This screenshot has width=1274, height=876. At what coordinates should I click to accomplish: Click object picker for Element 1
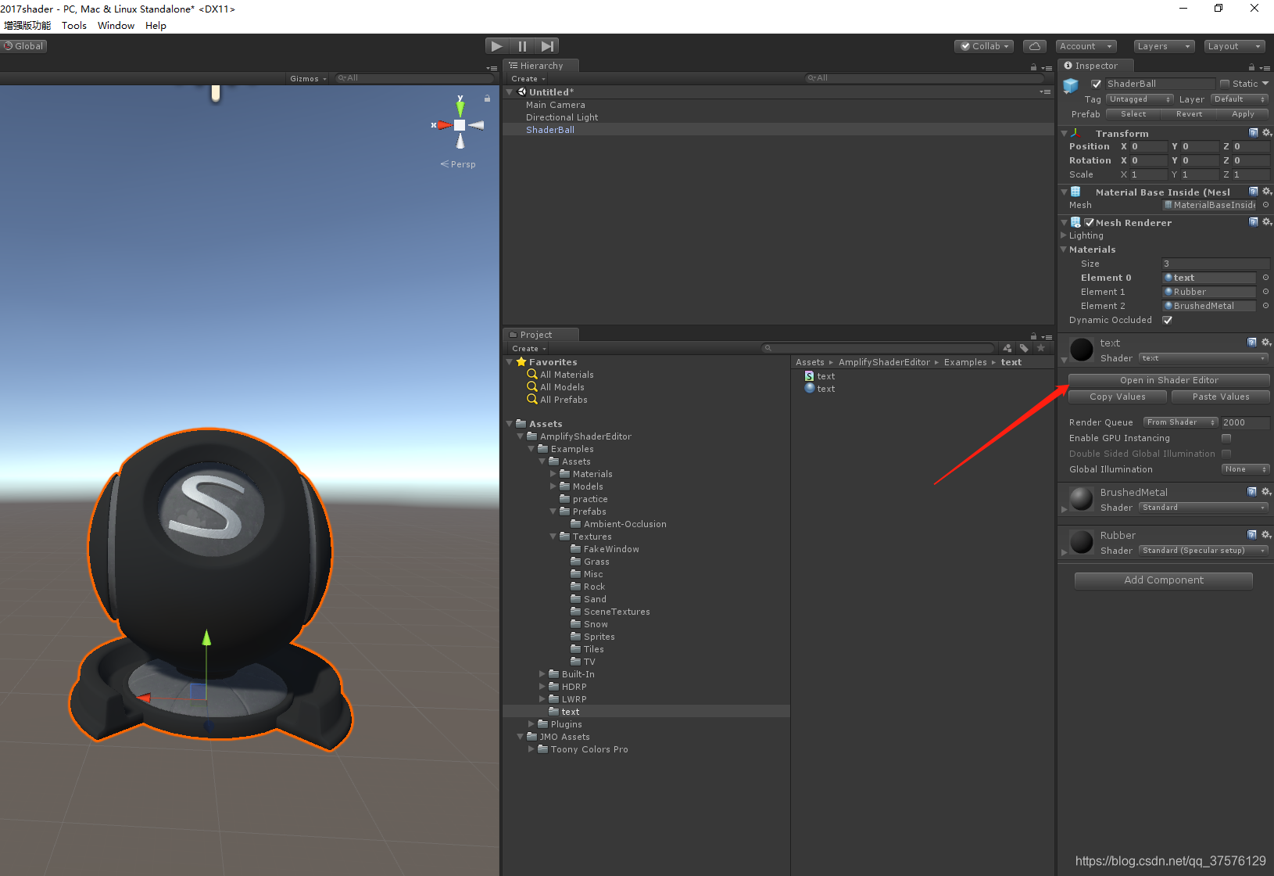coord(1265,292)
